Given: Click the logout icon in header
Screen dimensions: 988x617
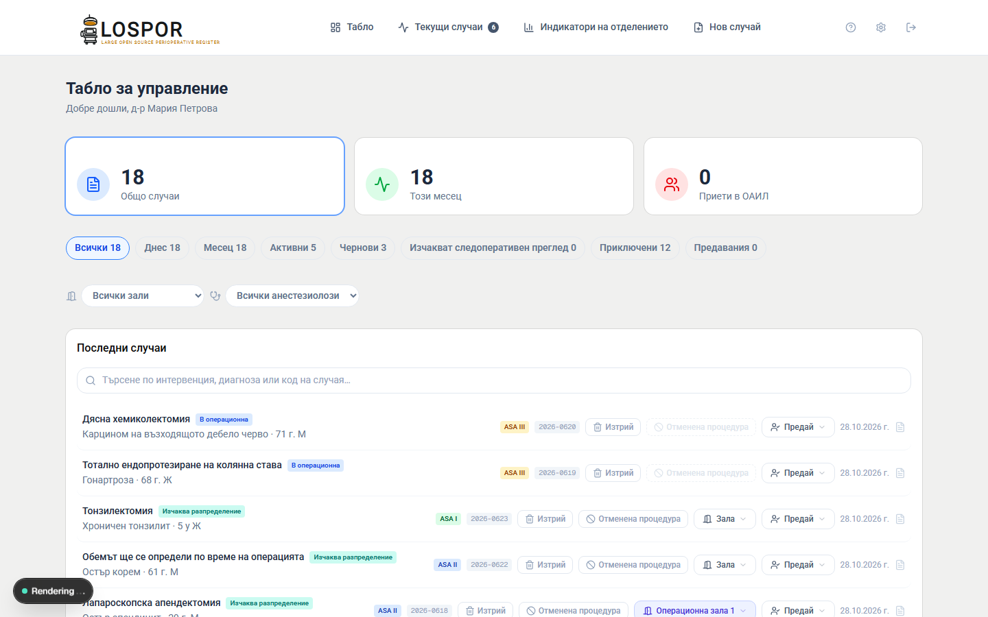Looking at the screenshot, I should pyautogui.click(x=911, y=27).
